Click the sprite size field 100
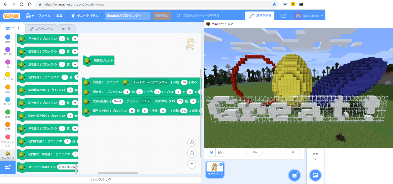Viewport: 393px width, 184px height. coord(255,152)
